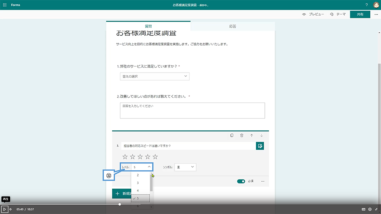381x214 pixels.
Task: Click the question 3 title input field
Action: point(188,146)
